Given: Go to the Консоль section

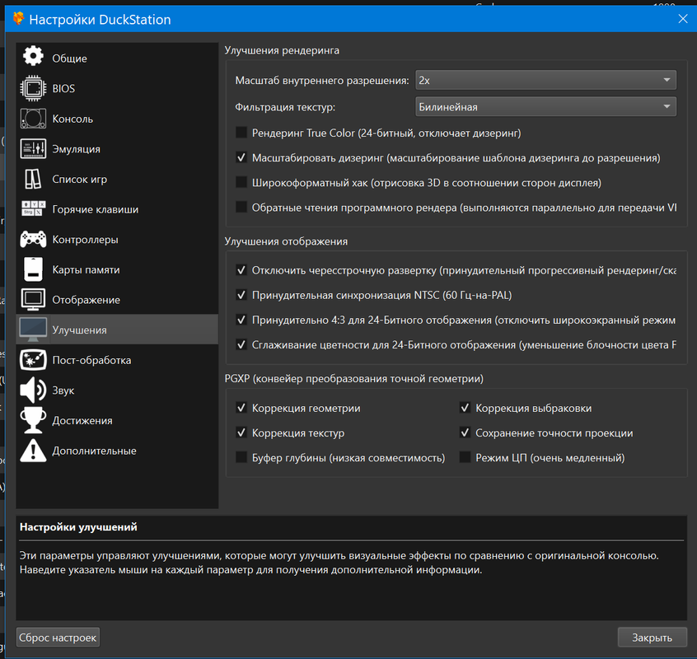Looking at the screenshot, I should point(117,119).
